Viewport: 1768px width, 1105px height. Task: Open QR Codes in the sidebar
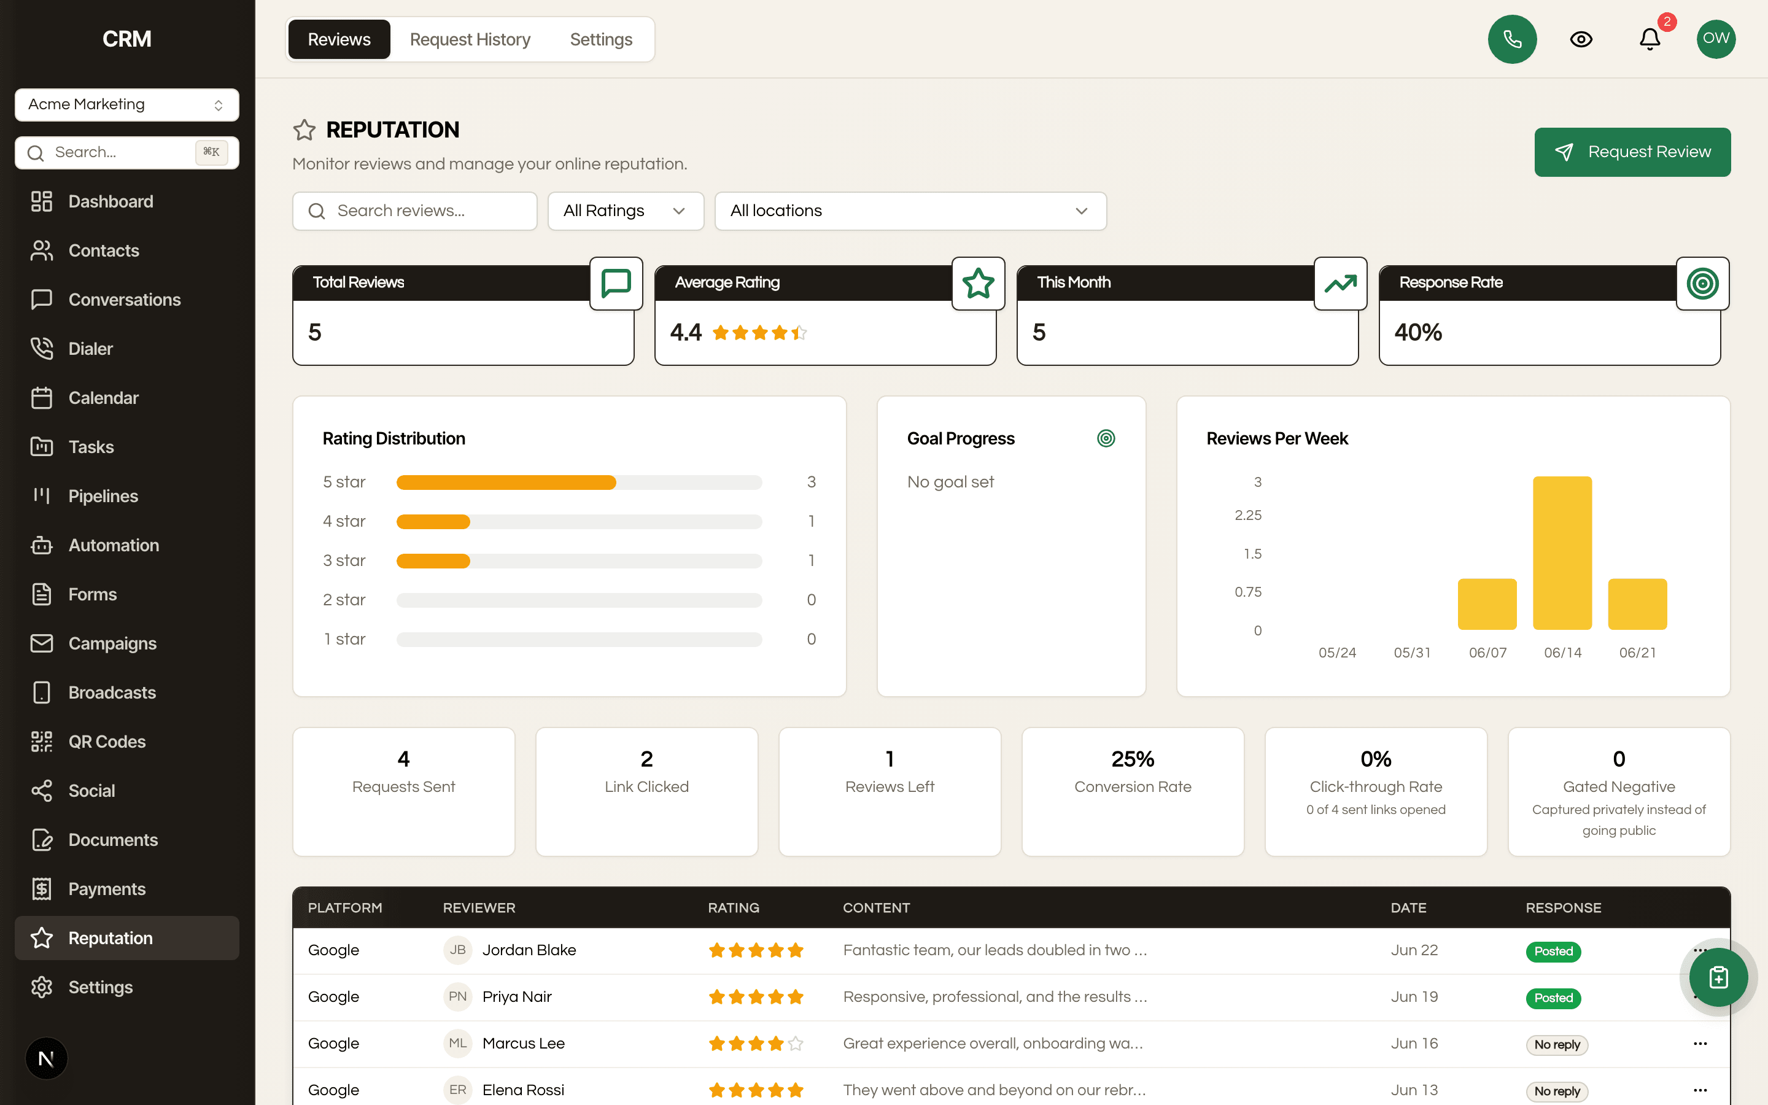pyautogui.click(x=126, y=741)
